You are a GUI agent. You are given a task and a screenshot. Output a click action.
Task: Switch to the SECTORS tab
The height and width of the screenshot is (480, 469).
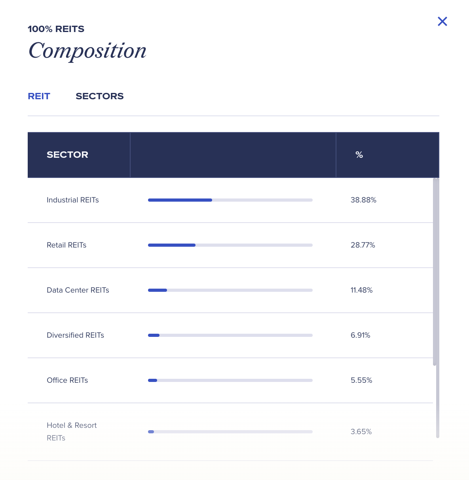[x=100, y=96]
